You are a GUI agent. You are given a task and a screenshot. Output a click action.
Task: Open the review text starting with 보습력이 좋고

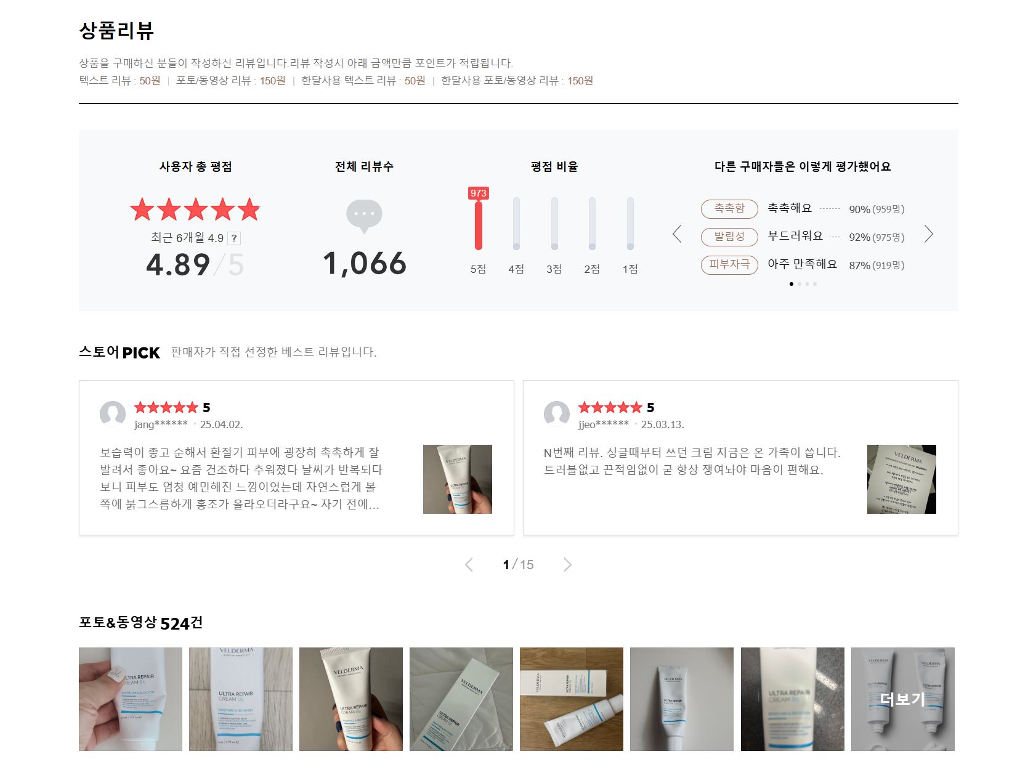[x=241, y=478]
